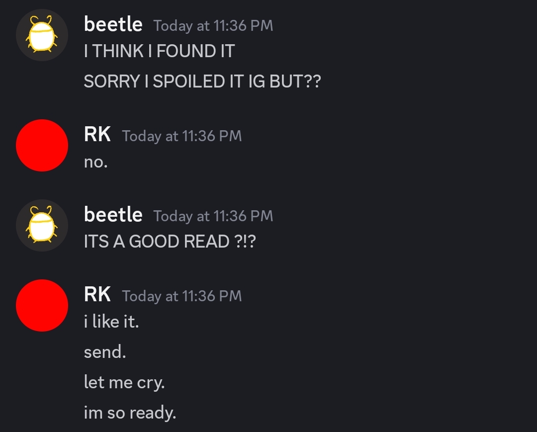Click the "SORRY I SPOILED IT IG BUT??" message
Image resolution: width=537 pixels, height=432 pixels.
(x=202, y=82)
